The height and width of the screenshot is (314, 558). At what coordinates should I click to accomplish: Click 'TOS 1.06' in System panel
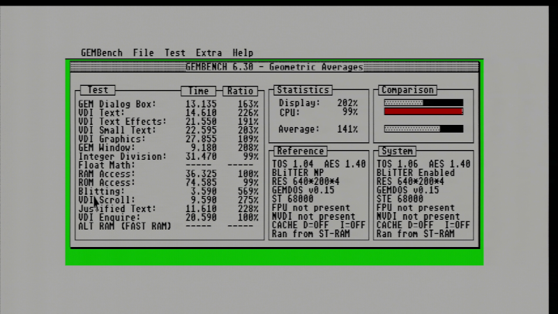(397, 164)
